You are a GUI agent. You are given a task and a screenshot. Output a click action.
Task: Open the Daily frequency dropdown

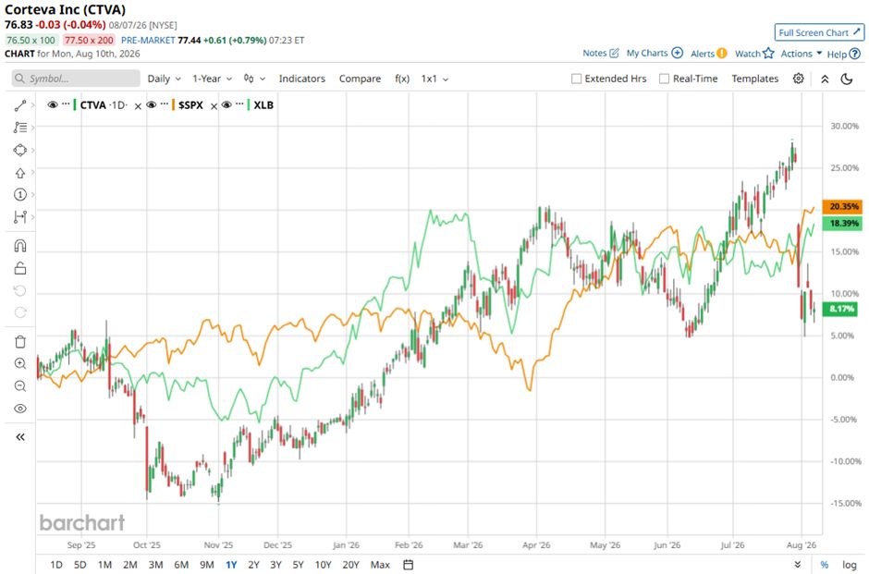pos(164,79)
